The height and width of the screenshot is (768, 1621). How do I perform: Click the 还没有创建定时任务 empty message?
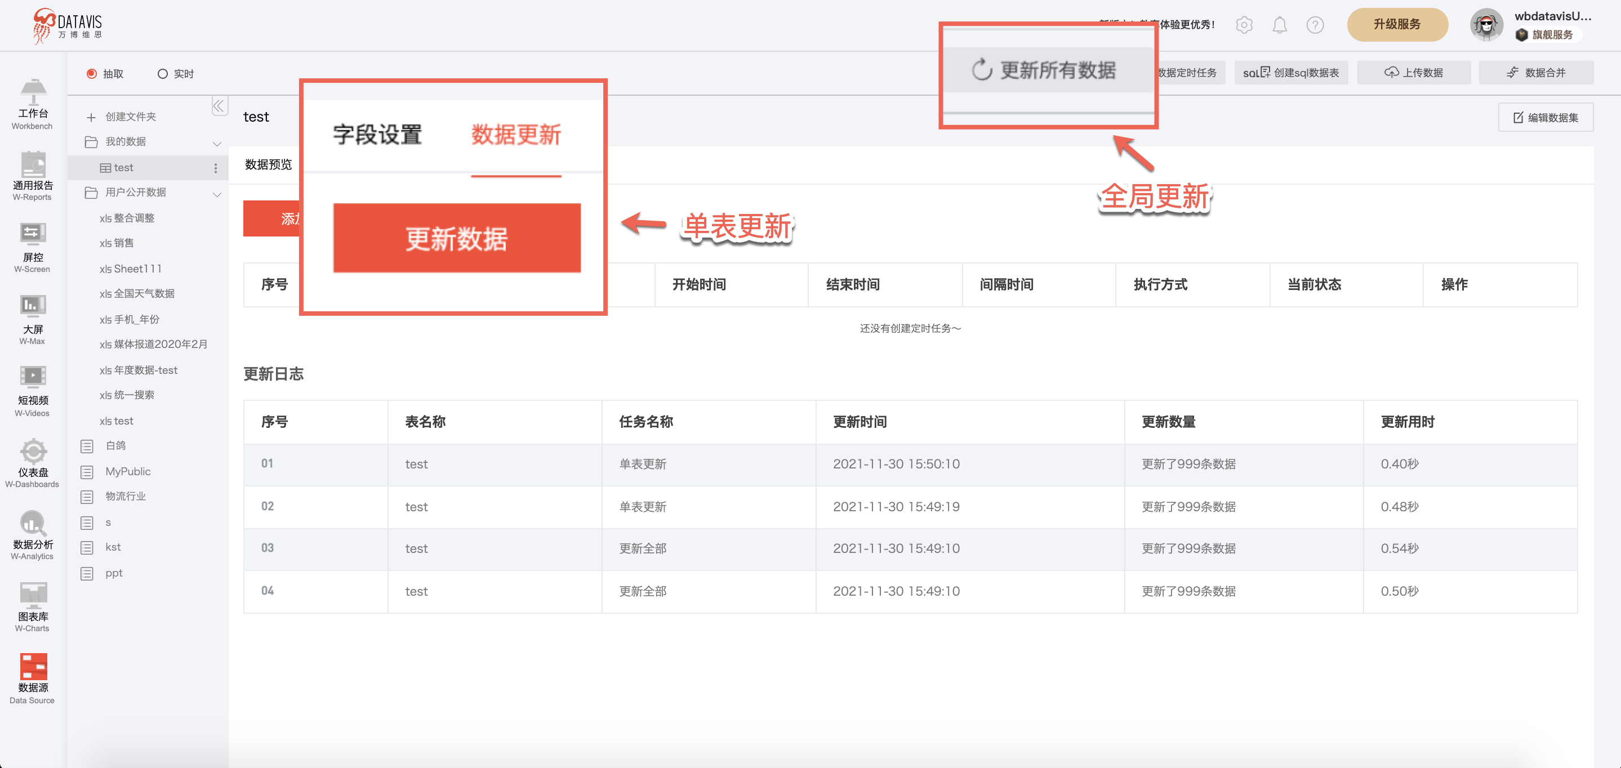tap(910, 329)
